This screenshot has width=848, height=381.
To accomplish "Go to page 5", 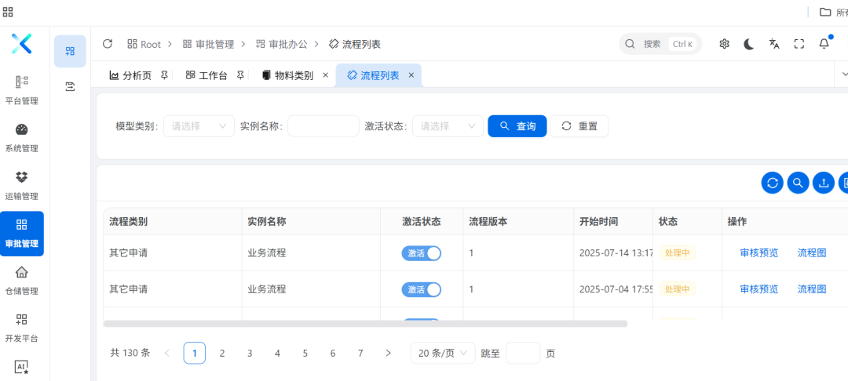I will coord(305,354).
